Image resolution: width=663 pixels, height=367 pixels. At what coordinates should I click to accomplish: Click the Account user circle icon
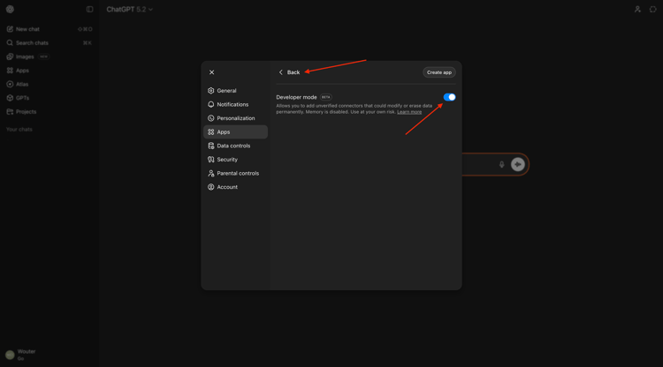211,187
